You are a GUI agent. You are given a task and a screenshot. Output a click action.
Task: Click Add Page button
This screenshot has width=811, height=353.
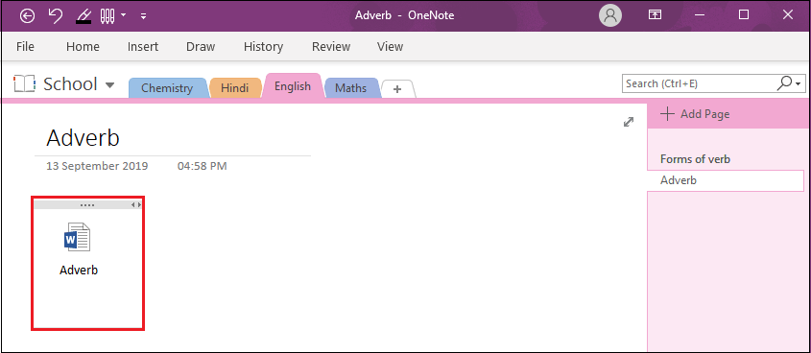pos(696,114)
